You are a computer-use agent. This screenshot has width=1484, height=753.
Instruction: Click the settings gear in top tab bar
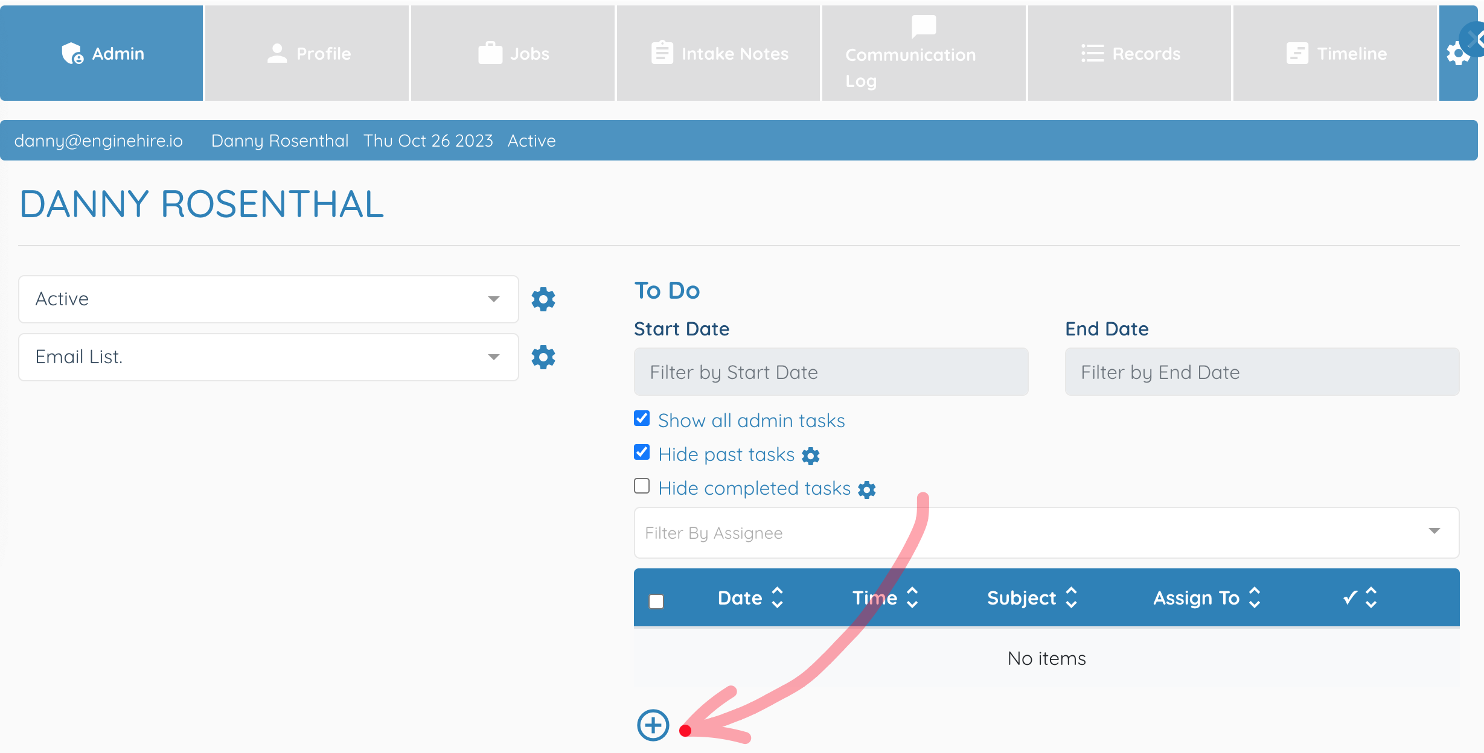click(1457, 55)
